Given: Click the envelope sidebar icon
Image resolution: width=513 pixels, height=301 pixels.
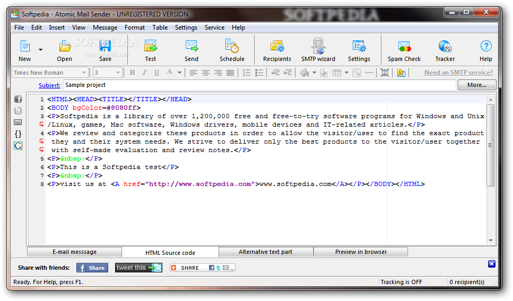Looking at the screenshot, I should click(18, 122).
